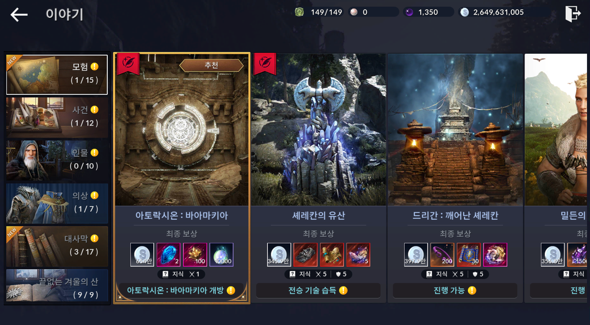Tap the silver coin currency icon
The width and height of the screenshot is (590, 325).
point(464,12)
